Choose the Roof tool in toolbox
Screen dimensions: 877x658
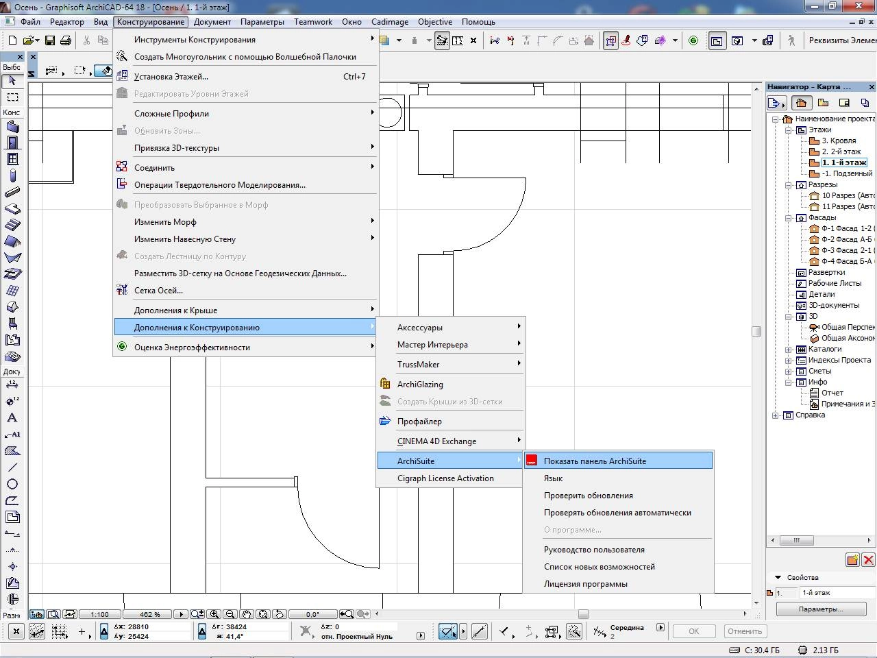(x=12, y=241)
